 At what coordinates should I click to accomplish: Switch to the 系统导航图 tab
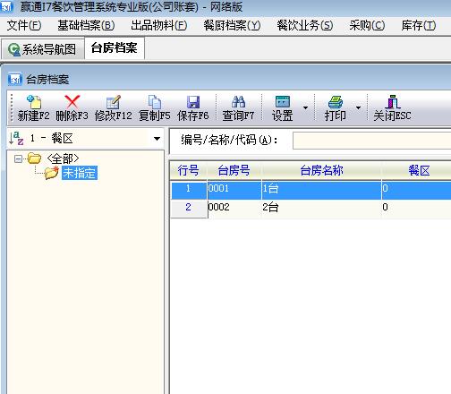(x=43, y=49)
